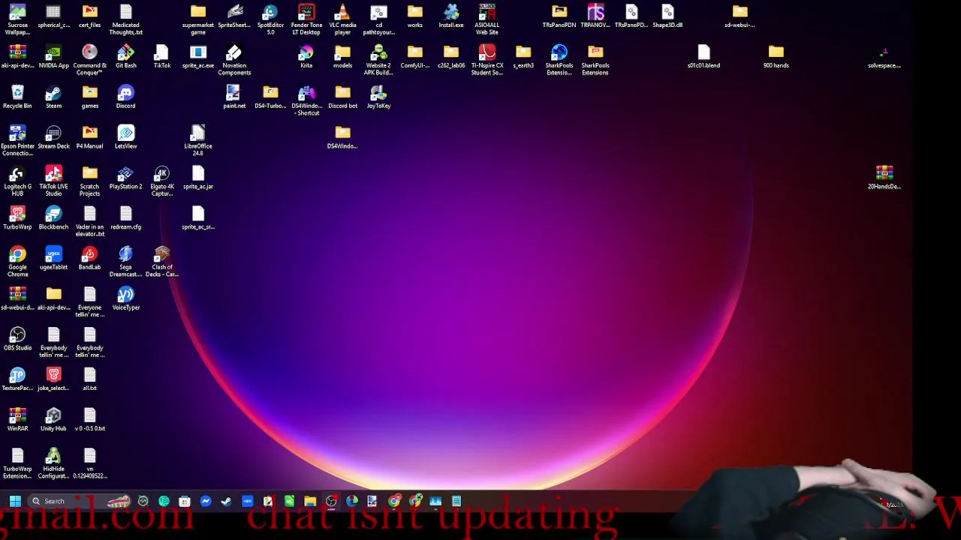Open the ASIO4ALL Web Site shortcut
961x540 pixels.
[487, 19]
